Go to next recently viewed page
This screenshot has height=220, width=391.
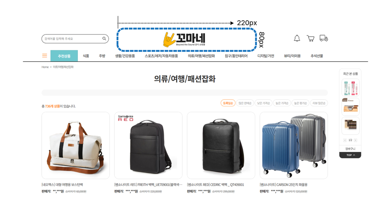click(356, 140)
